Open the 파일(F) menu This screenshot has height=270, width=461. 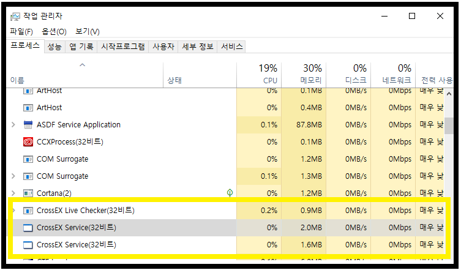pos(21,31)
